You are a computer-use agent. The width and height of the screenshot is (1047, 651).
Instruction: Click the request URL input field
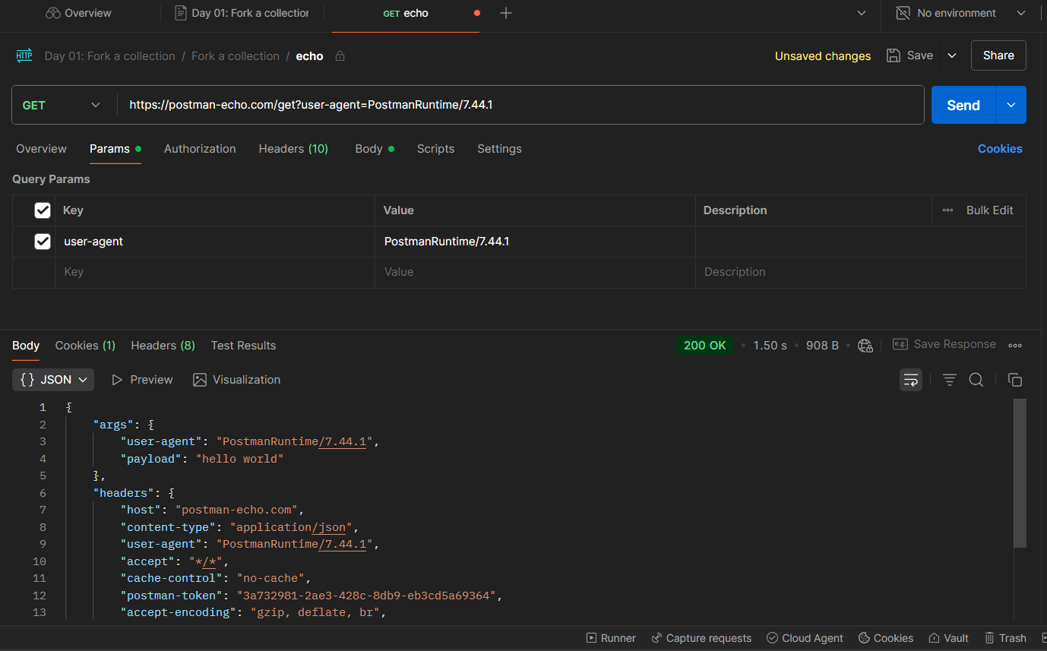520,105
